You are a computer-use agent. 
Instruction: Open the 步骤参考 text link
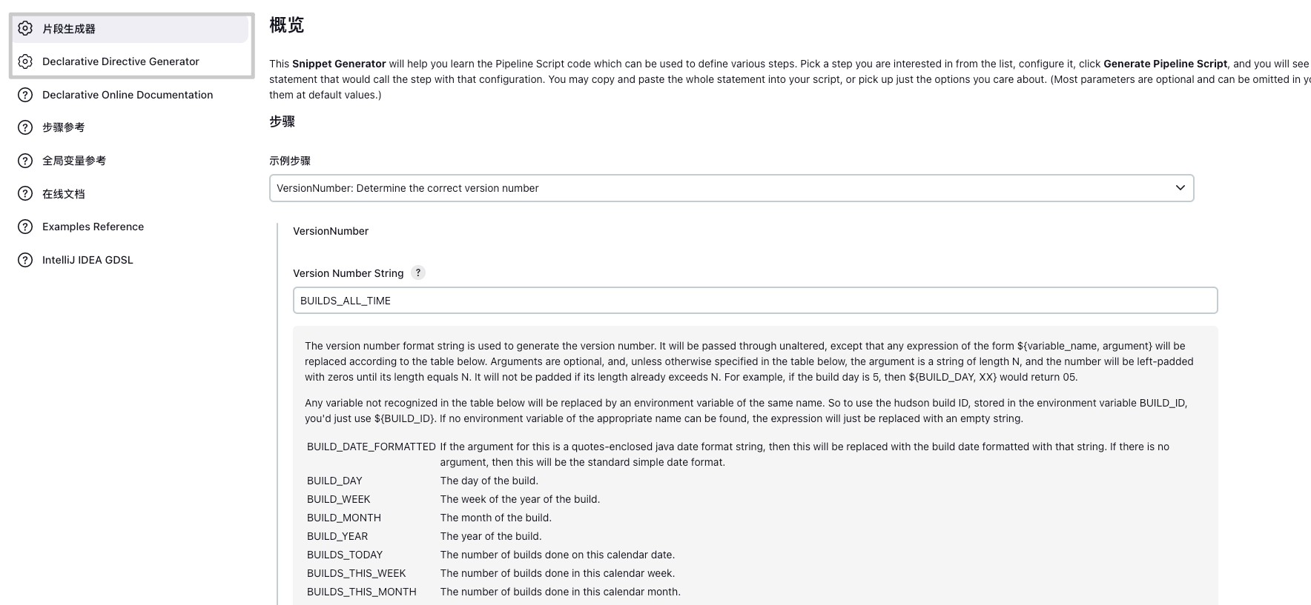click(64, 127)
